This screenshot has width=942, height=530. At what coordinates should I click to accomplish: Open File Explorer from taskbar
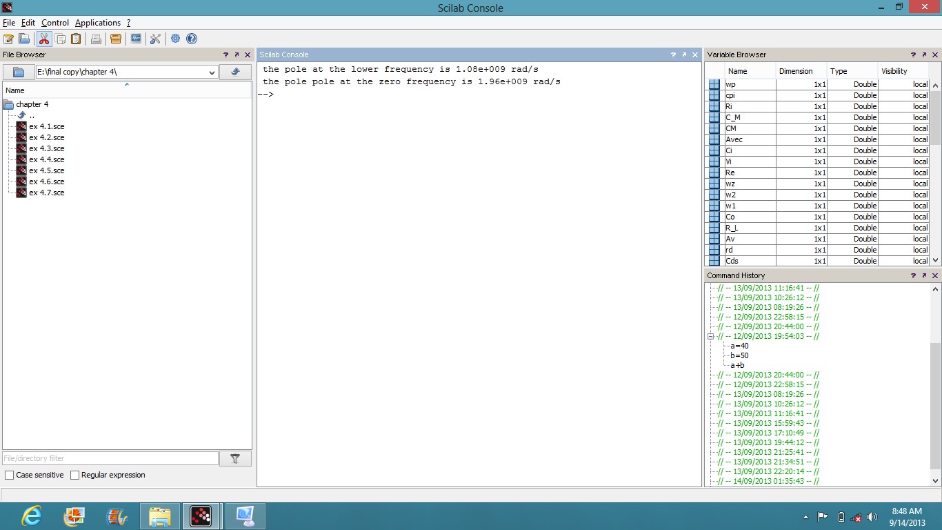click(160, 516)
